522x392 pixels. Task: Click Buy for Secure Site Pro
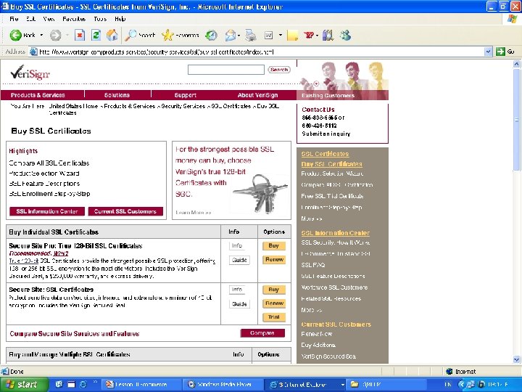pyautogui.click(x=273, y=245)
